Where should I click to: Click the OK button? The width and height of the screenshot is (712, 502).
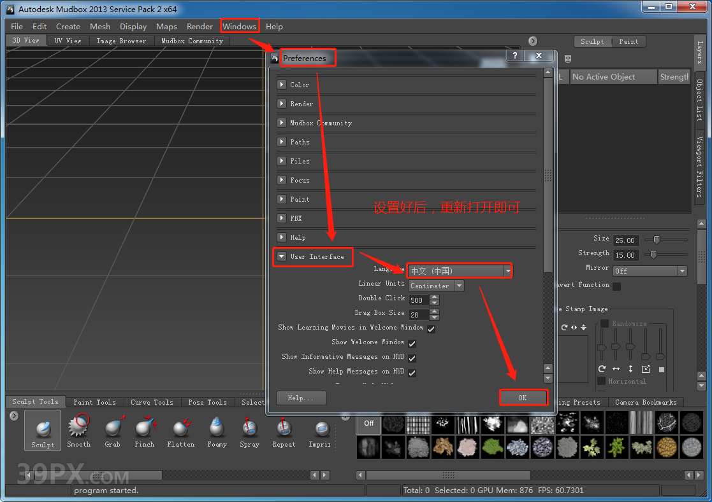coord(523,397)
